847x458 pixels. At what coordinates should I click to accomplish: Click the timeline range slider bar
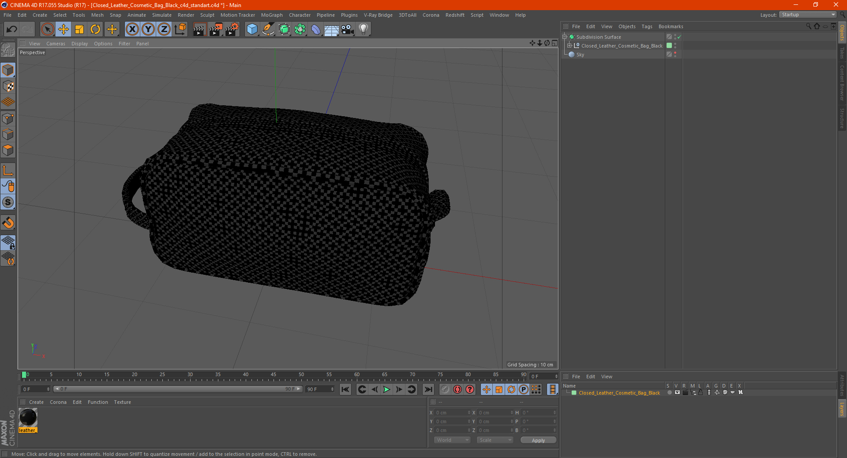click(x=178, y=389)
